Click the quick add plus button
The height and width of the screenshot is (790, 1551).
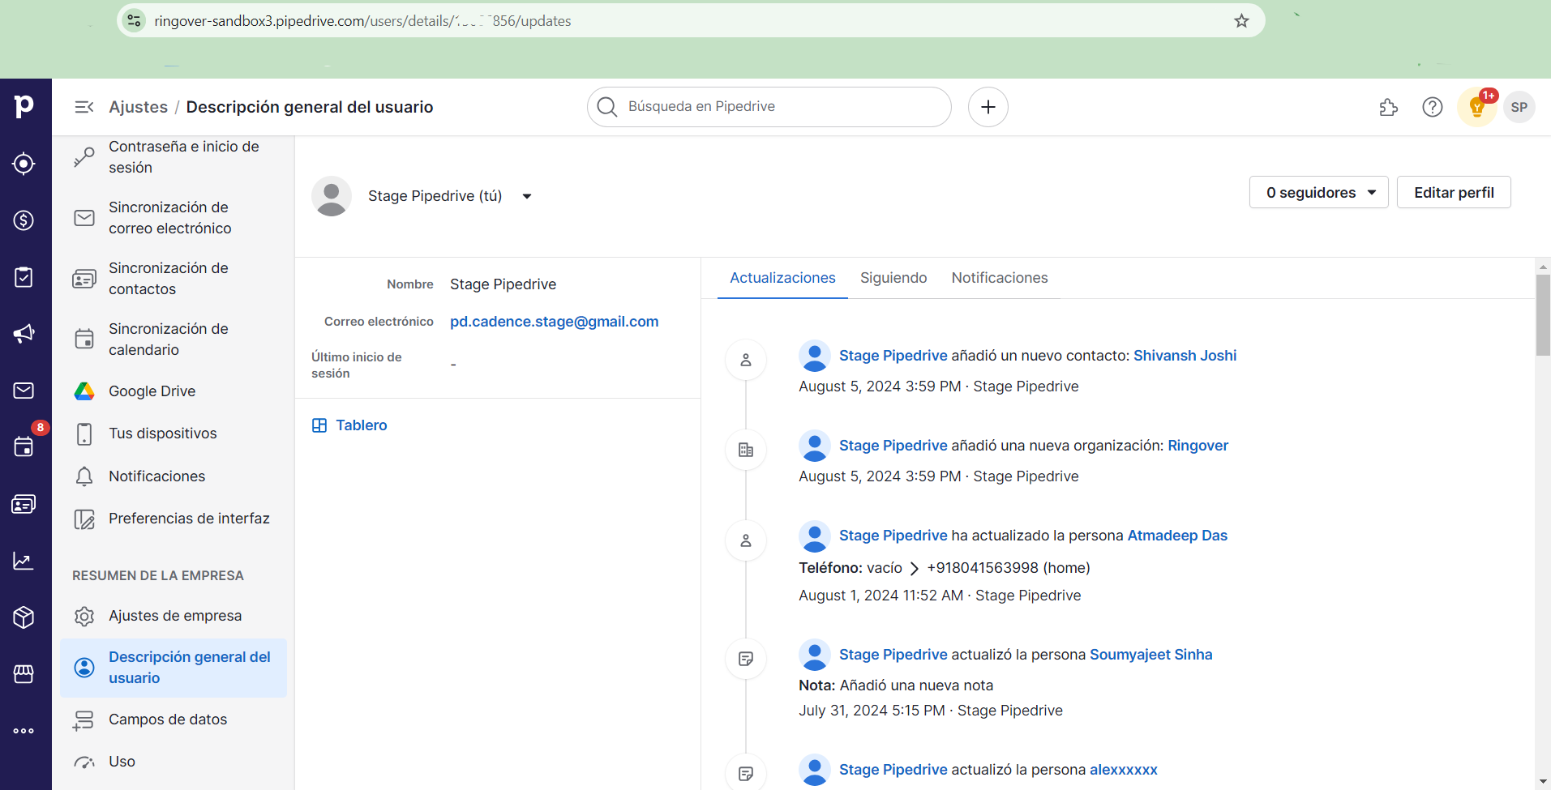coord(988,107)
